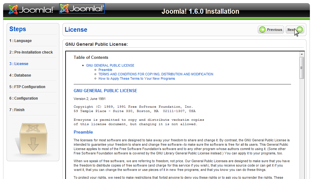Select step 4 : Database
This screenshot has width=313, height=179.
click(x=20, y=75)
